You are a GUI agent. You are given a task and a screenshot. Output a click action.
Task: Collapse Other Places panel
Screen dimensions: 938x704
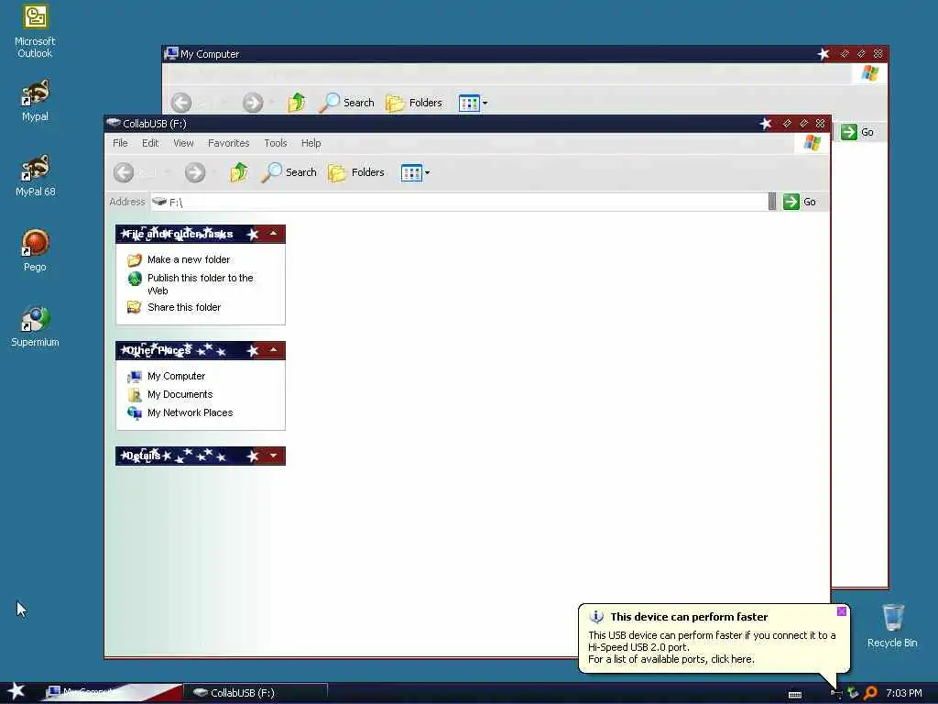click(273, 350)
